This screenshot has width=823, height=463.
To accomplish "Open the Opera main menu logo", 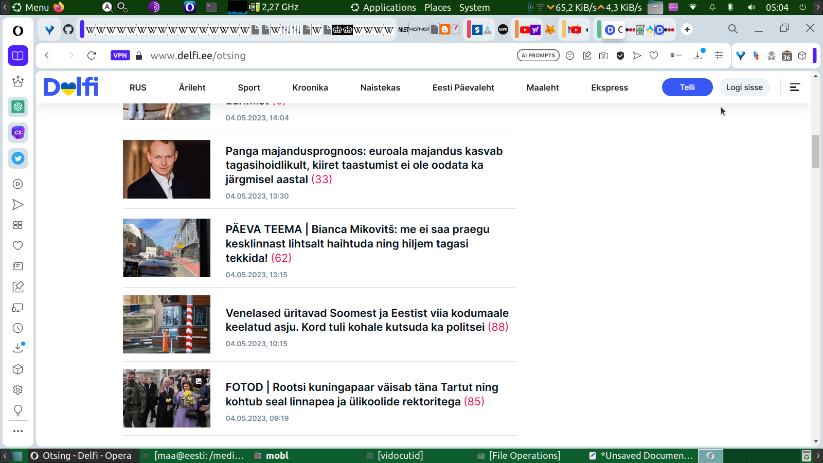I will (18, 31).
